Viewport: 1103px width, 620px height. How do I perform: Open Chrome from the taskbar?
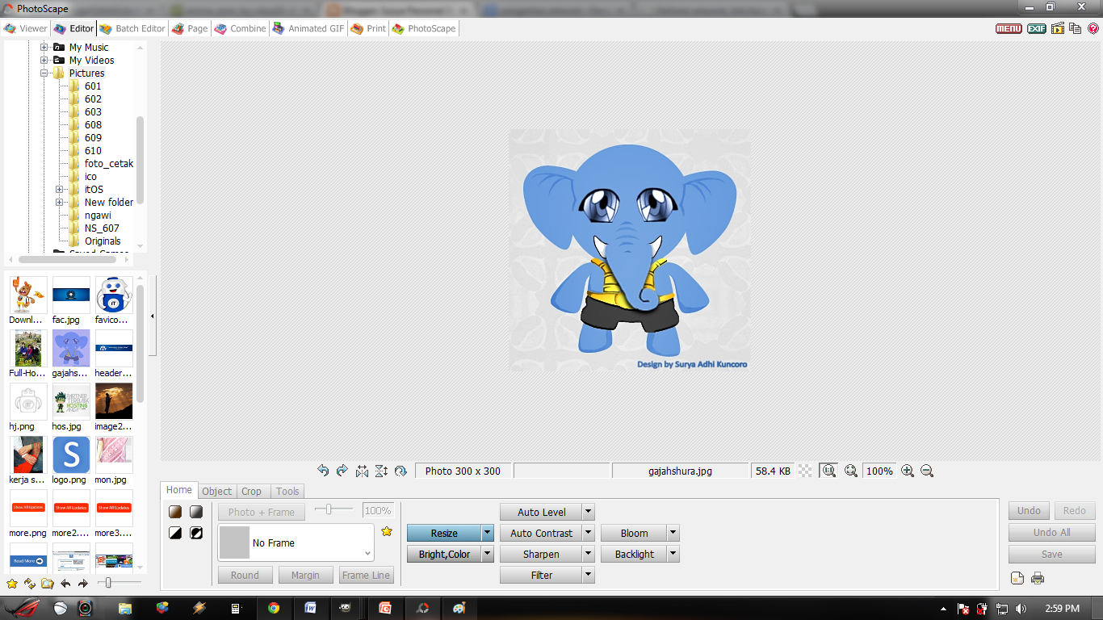pyautogui.click(x=274, y=608)
